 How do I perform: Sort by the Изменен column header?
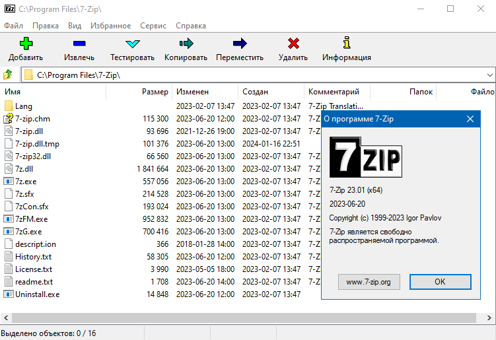click(205, 92)
